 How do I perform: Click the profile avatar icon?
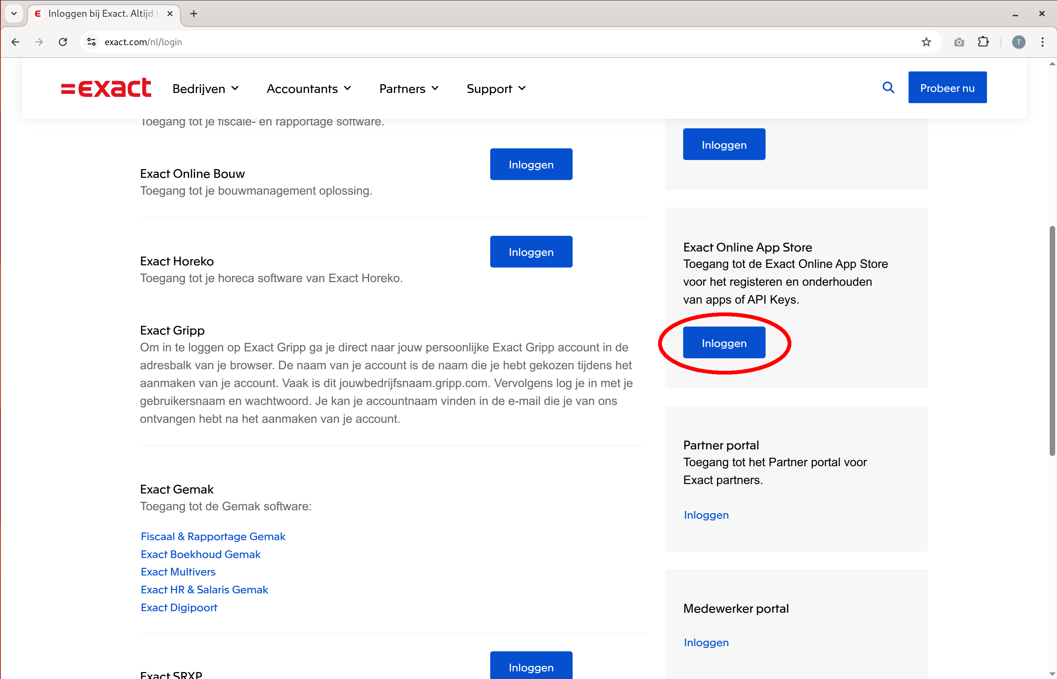tap(1018, 42)
